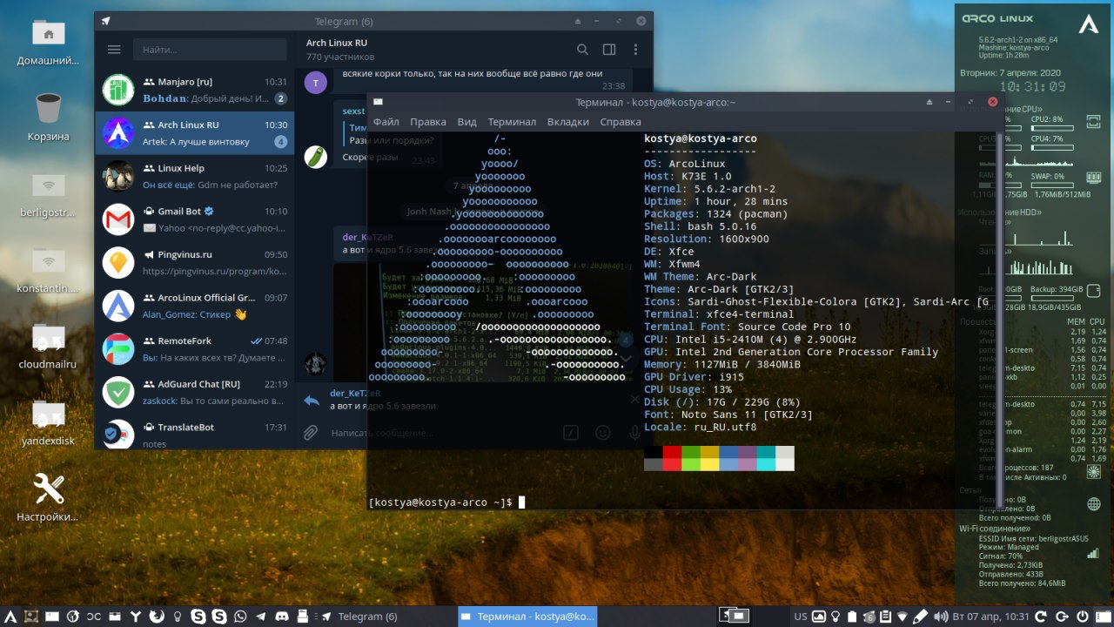Click the bot command slash icon in message box
Screen dimensions: 1114x627
(x=571, y=432)
